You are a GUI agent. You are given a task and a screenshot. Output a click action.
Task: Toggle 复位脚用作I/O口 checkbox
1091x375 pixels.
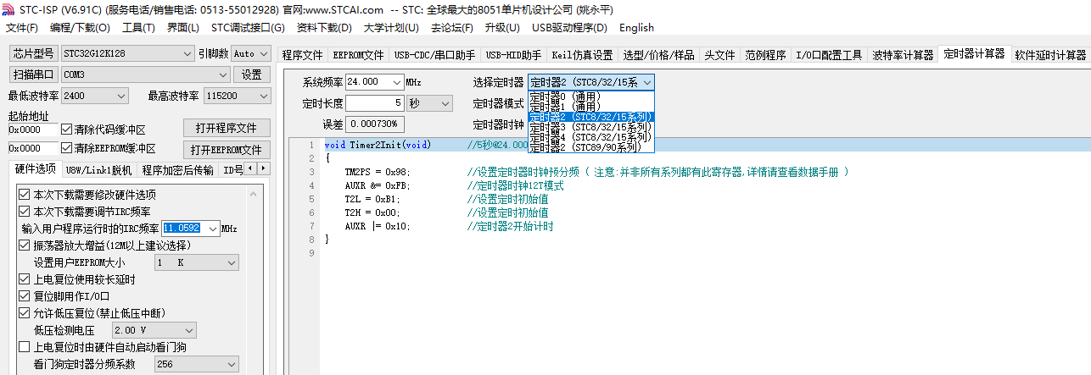coord(24,296)
